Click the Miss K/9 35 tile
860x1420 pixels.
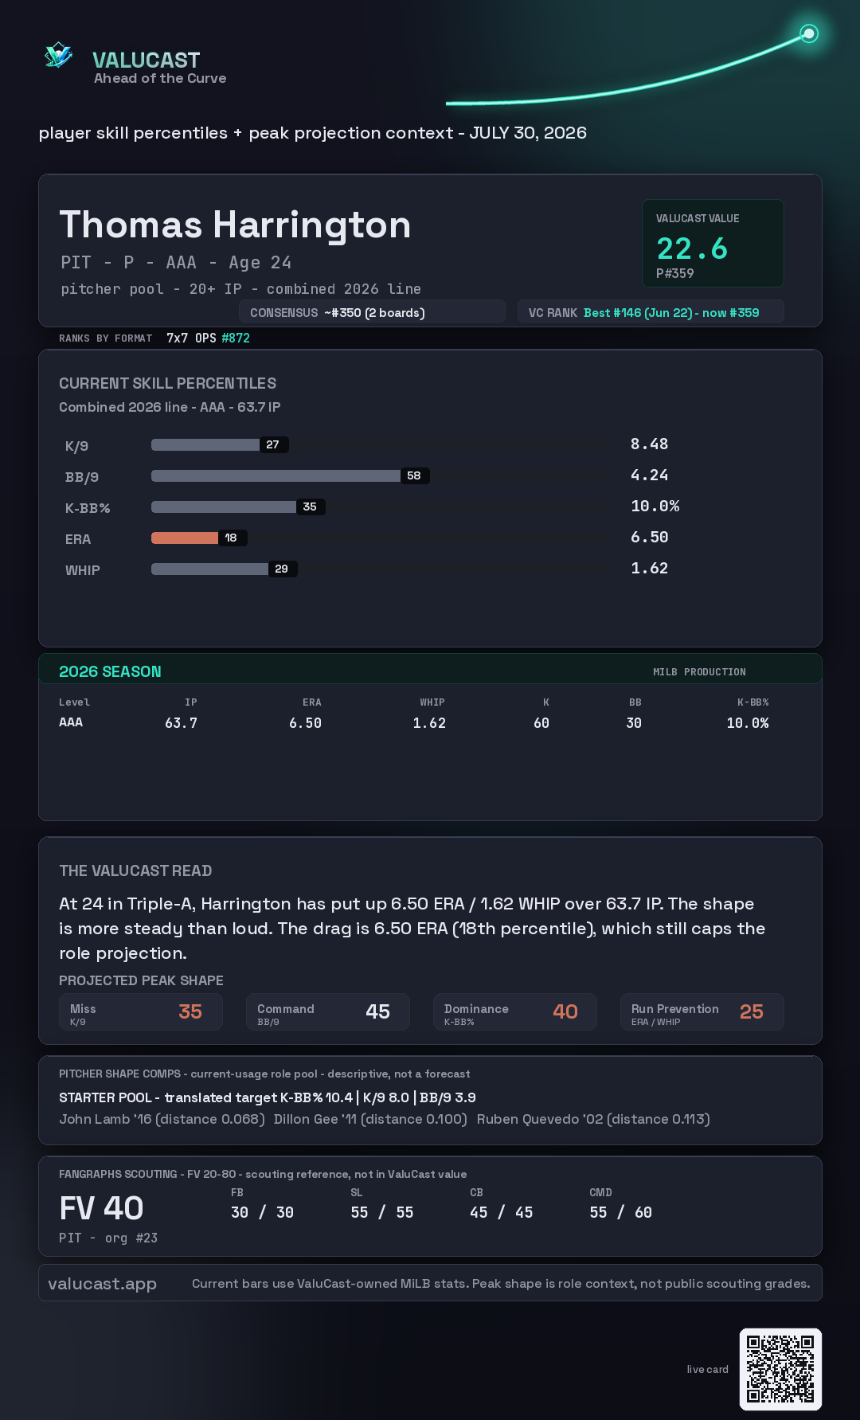[141, 1011]
